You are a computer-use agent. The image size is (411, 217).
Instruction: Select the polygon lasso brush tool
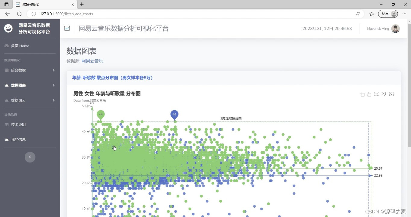[x=384, y=94]
